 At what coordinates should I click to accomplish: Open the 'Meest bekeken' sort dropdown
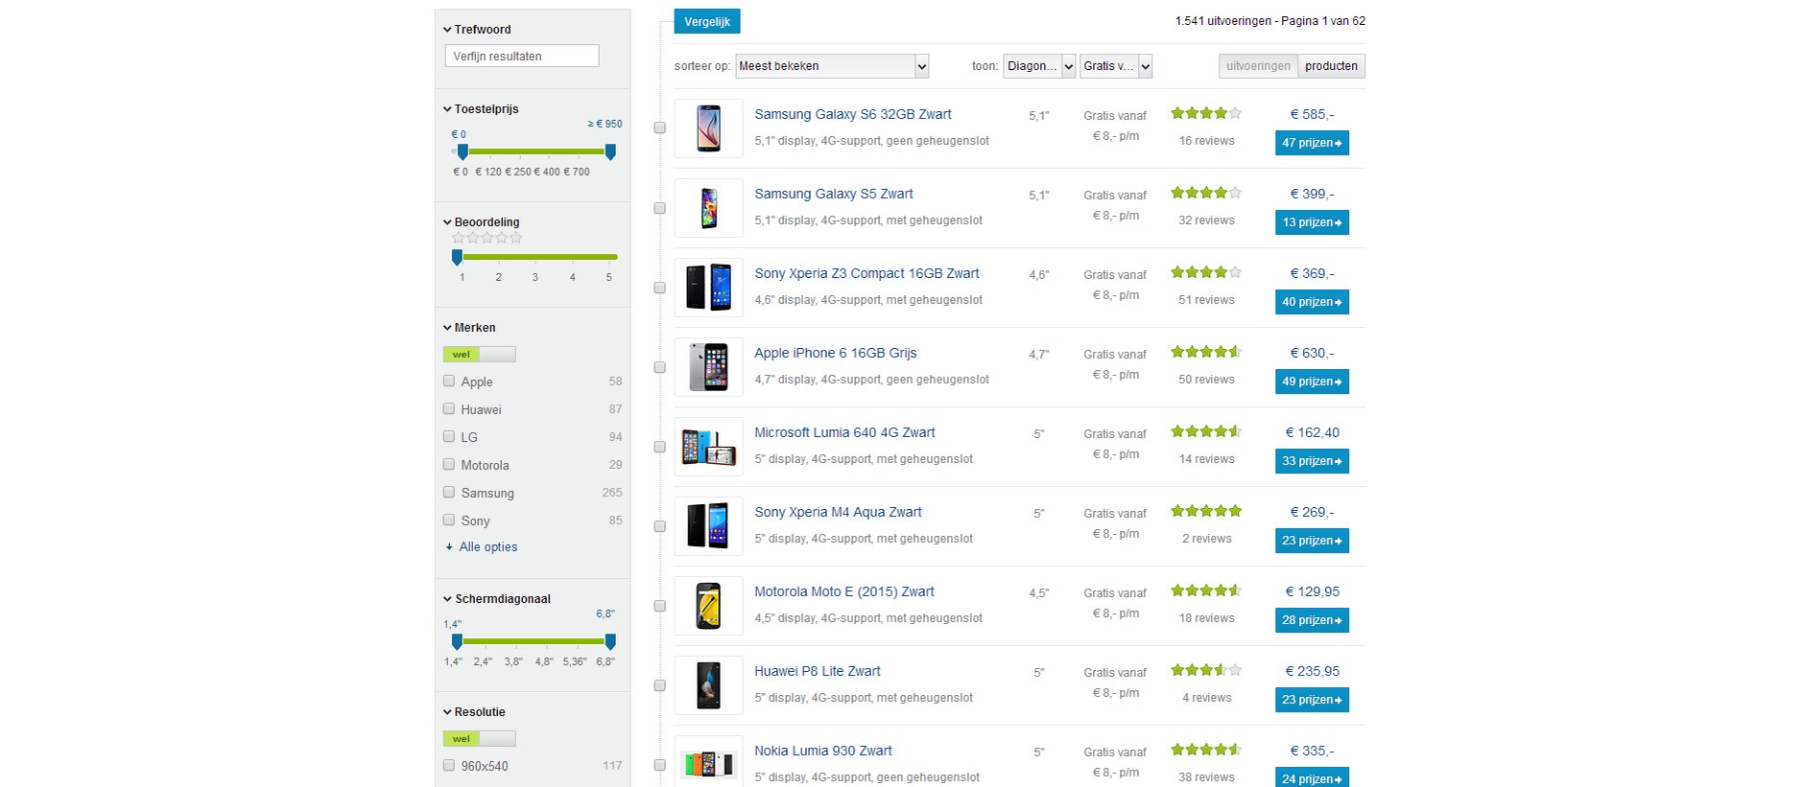tap(832, 66)
